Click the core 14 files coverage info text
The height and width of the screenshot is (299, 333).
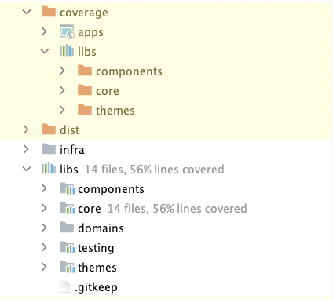[177, 209]
